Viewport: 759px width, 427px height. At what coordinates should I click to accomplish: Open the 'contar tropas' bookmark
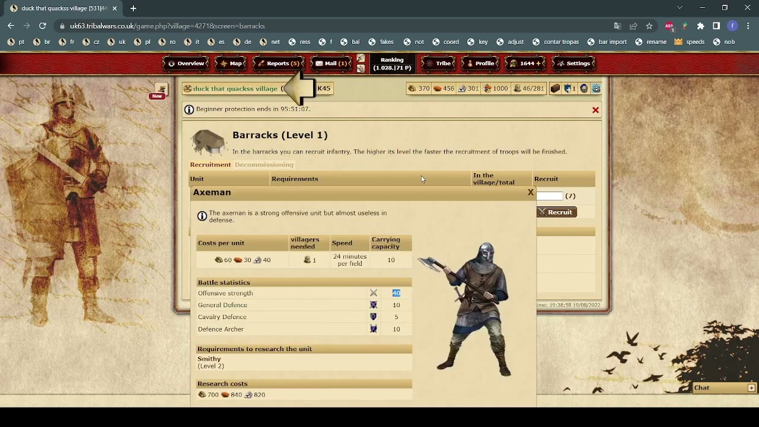click(x=556, y=42)
